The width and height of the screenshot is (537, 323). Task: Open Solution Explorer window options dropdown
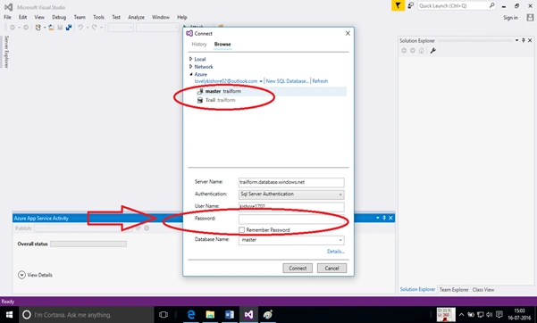(516, 40)
